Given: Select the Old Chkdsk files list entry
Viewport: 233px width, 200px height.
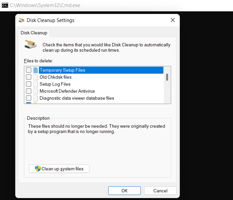Looking at the screenshot, I should [x=55, y=77].
